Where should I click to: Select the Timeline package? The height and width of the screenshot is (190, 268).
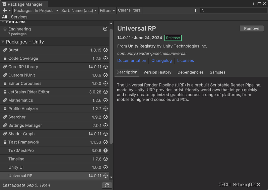pyautogui.click(x=54, y=159)
